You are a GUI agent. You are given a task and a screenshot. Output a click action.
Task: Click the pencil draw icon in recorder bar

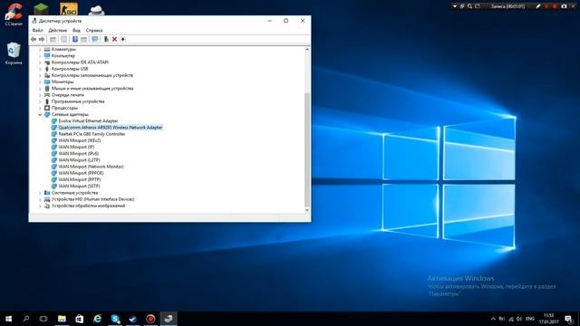537,6
